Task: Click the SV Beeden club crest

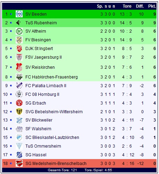Action: point(19,14)
